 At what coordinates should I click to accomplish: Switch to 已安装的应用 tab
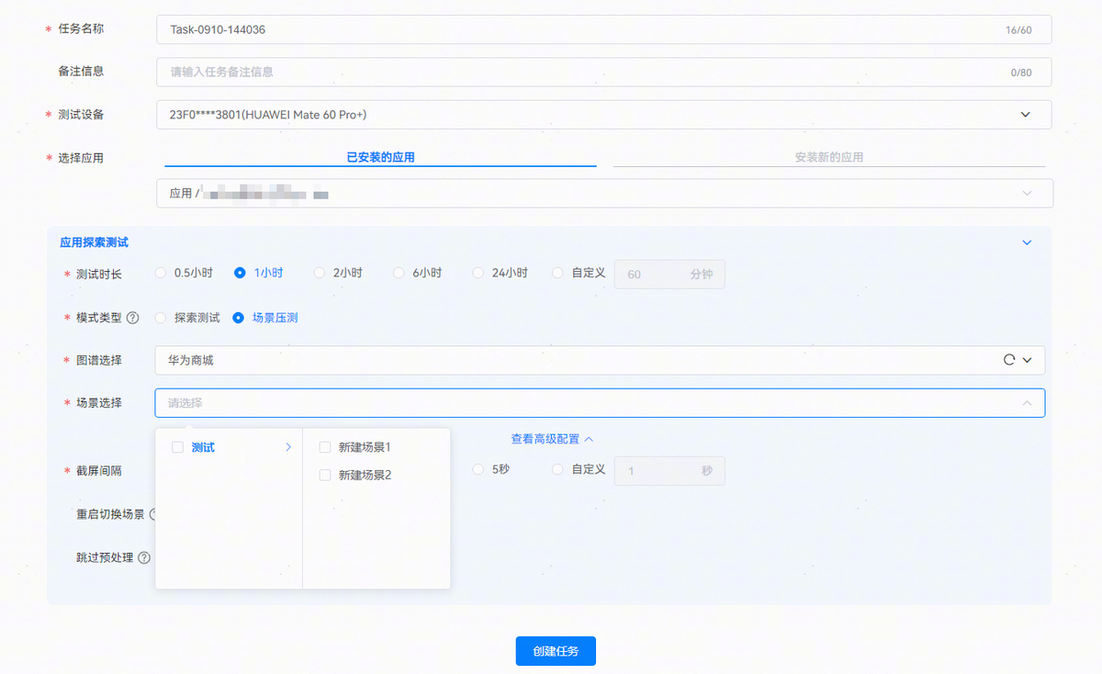(380, 157)
